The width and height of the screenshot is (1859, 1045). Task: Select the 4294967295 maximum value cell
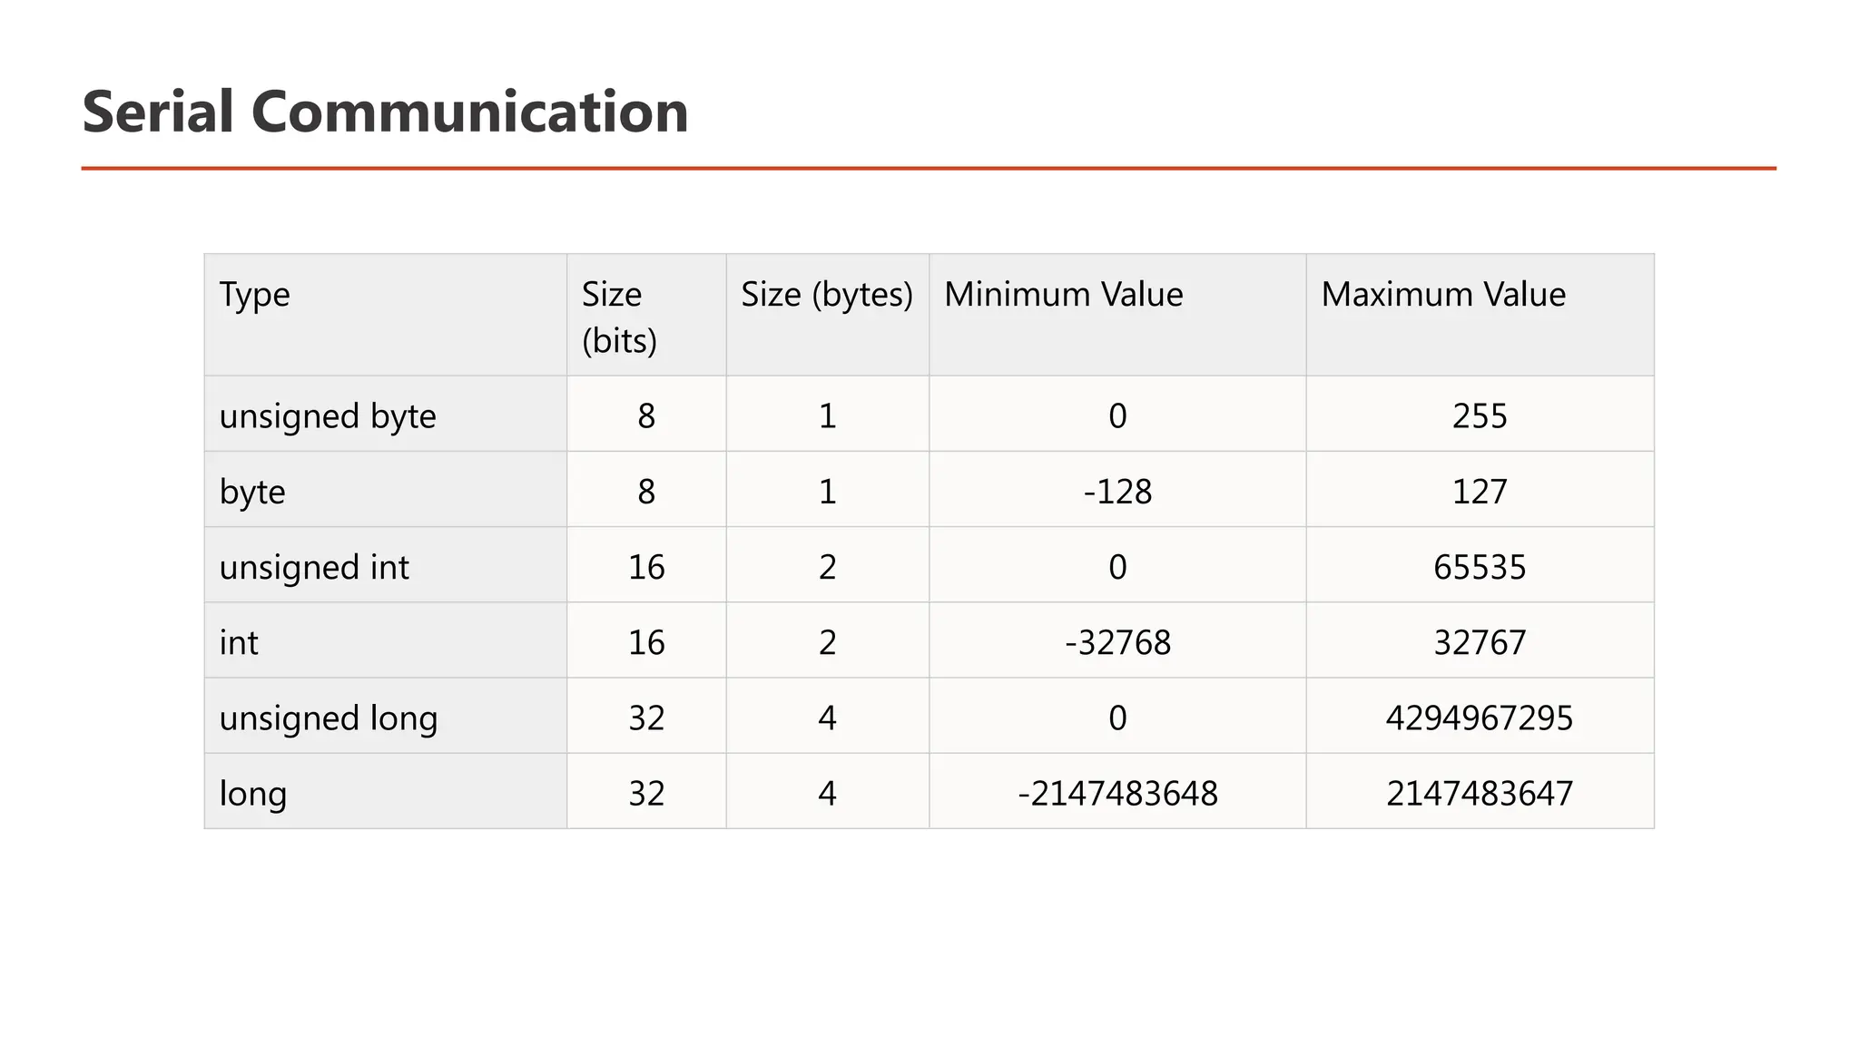click(x=1480, y=715)
